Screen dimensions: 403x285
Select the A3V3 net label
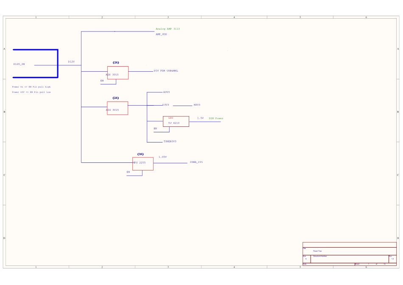click(x=166, y=92)
